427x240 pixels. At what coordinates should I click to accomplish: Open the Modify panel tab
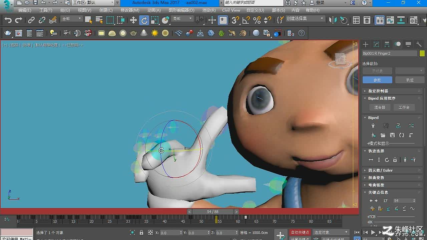tap(376, 44)
